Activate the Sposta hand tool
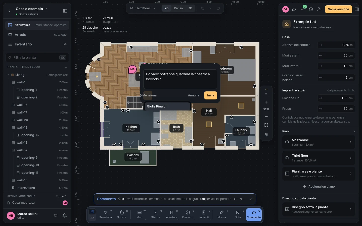The height and width of the screenshot is (226, 362). [122, 214]
